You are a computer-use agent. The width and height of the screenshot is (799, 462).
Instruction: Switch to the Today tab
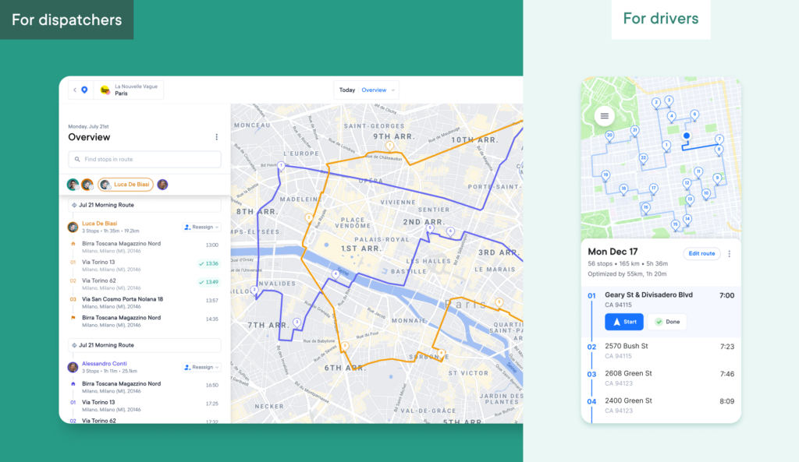click(346, 89)
